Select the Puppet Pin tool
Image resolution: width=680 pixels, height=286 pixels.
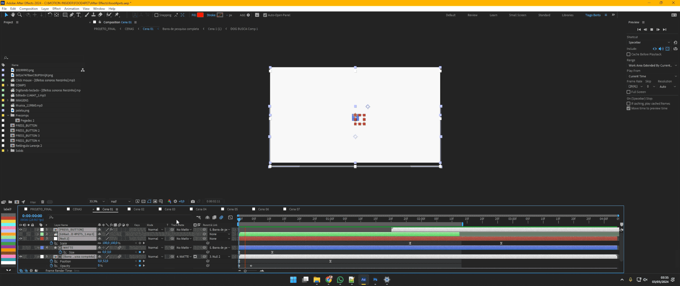tap(117, 15)
